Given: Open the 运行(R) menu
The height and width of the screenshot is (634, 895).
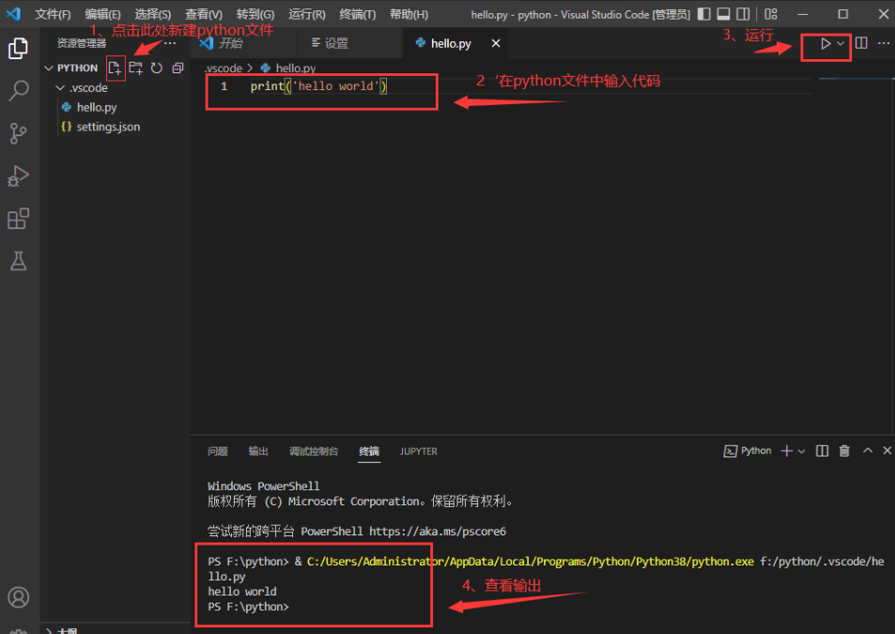Looking at the screenshot, I should [306, 14].
